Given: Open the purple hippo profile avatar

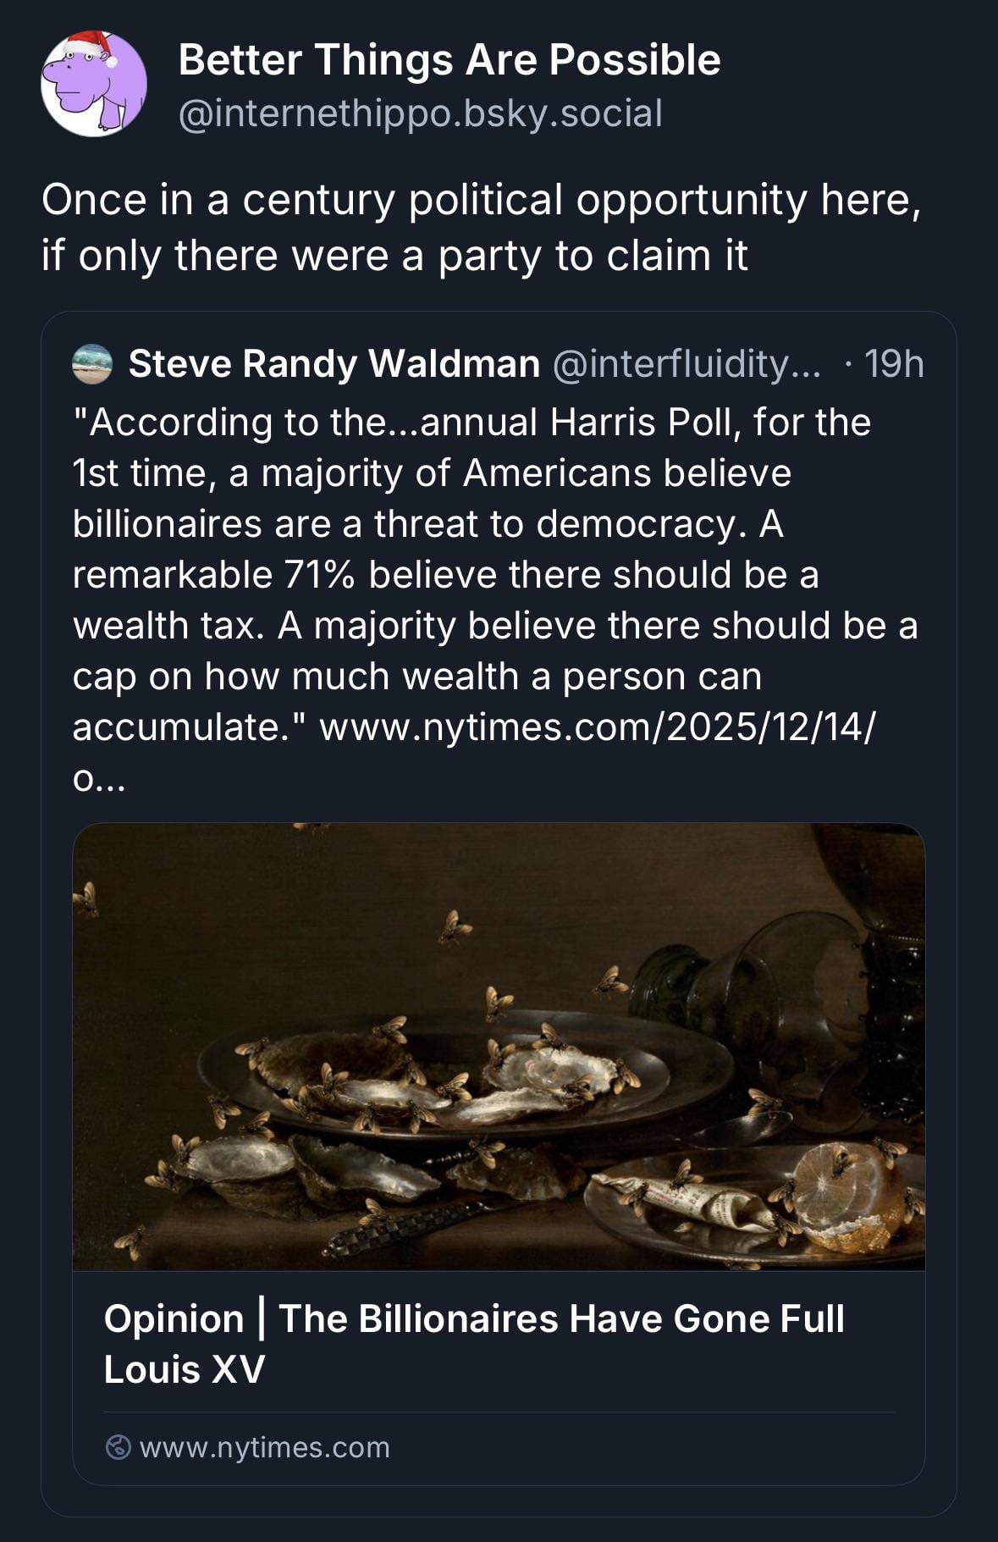Looking at the screenshot, I should [x=93, y=85].
